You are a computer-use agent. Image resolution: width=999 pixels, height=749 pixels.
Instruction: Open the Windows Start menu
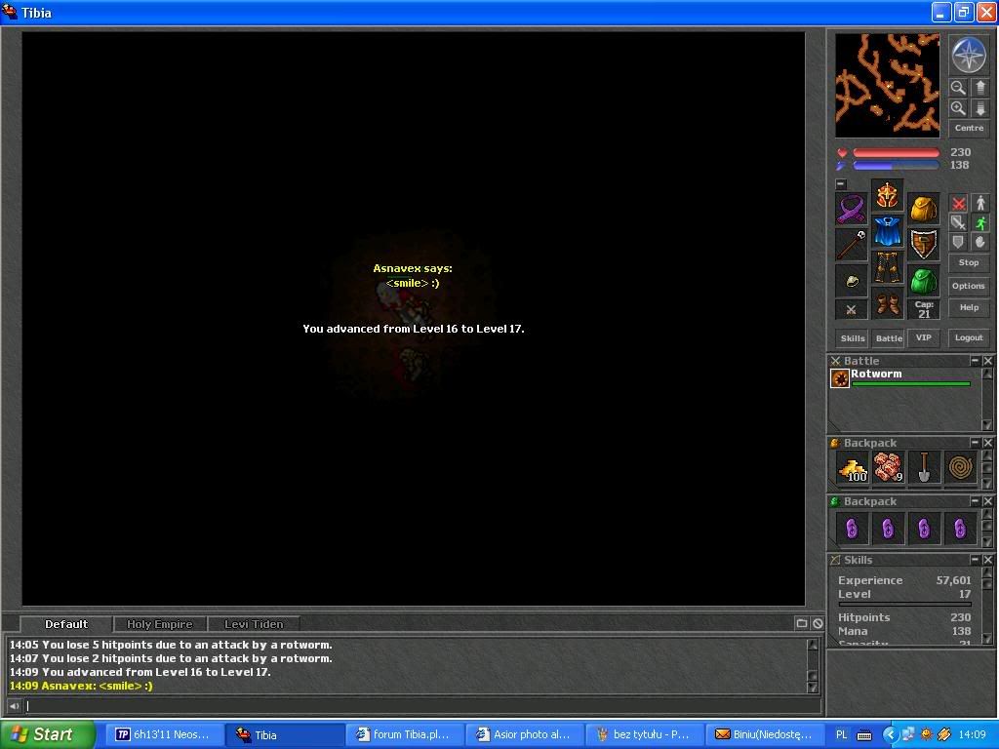pyautogui.click(x=48, y=734)
